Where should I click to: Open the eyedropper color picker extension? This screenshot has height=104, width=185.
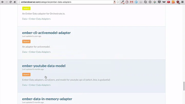(123, 2)
